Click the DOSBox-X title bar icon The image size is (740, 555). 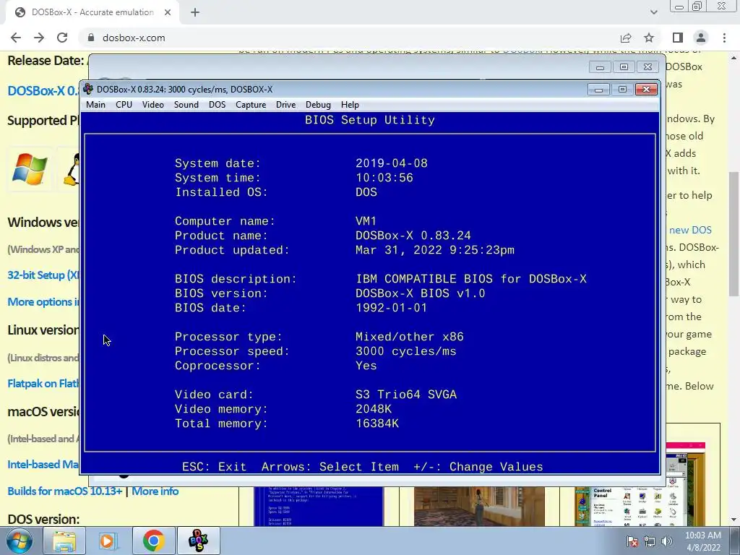click(87, 89)
